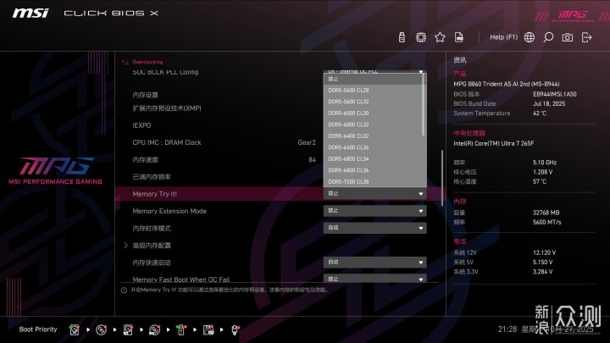Select the 扩展内存预设技术(XMP) row
The height and width of the screenshot is (343, 610).
click(x=167, y=108)
